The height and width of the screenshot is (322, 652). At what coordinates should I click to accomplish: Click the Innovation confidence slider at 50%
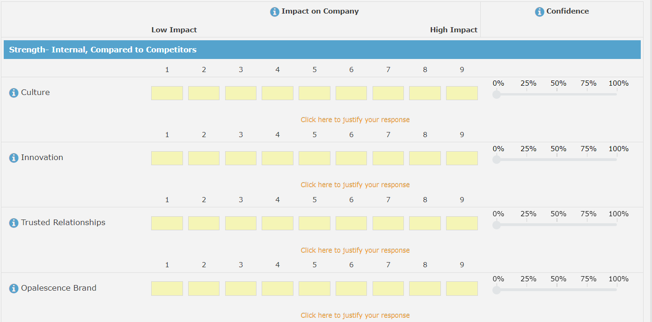tap(557, 160)
